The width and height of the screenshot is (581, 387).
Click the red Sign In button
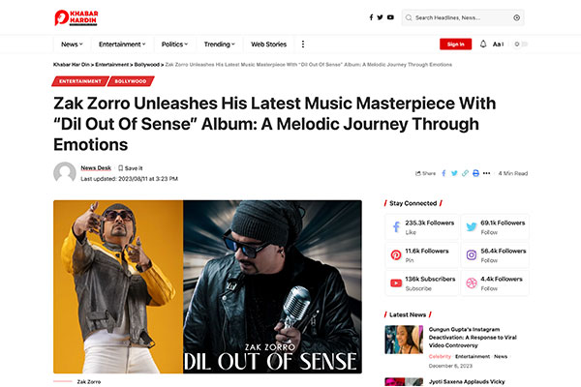coord(455,45)
